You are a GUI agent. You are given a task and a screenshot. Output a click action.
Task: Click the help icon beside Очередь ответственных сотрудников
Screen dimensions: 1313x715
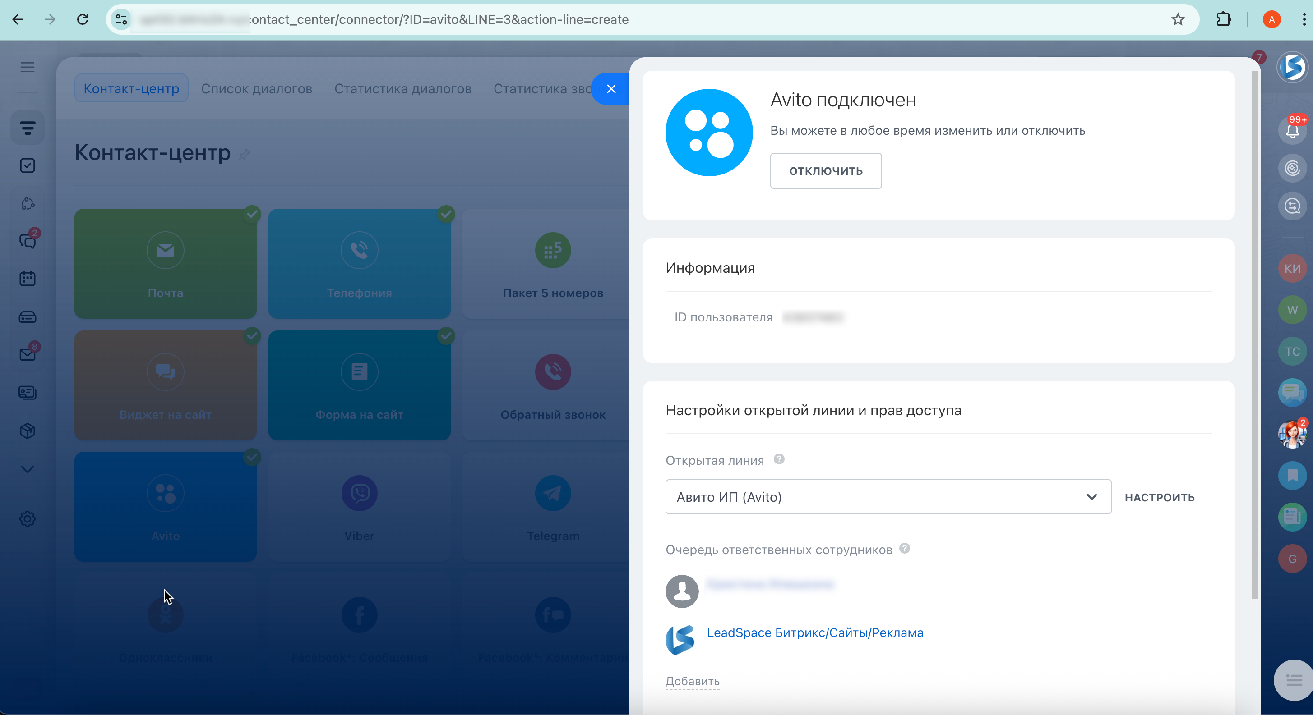pyautogui.click(x=904, y=549)
